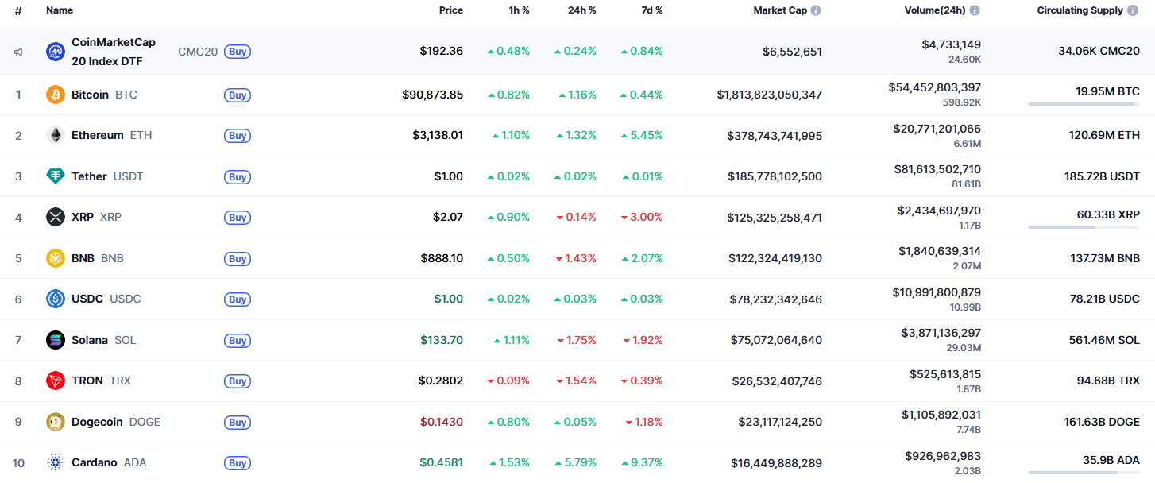Open CoinMarketCap 20 Index DTF link
Image resolution: width=1155 pixels, height=483 pixels.
[114, 52]
